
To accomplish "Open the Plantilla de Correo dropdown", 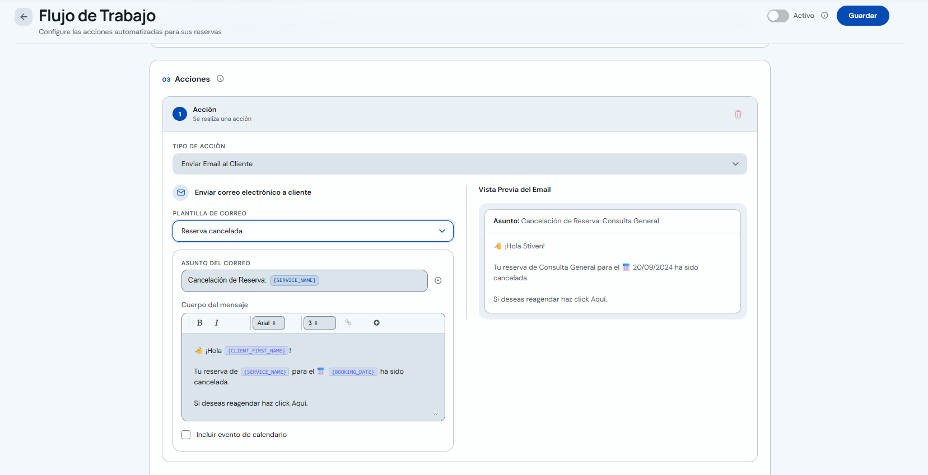I will click(x=313, y=231).
